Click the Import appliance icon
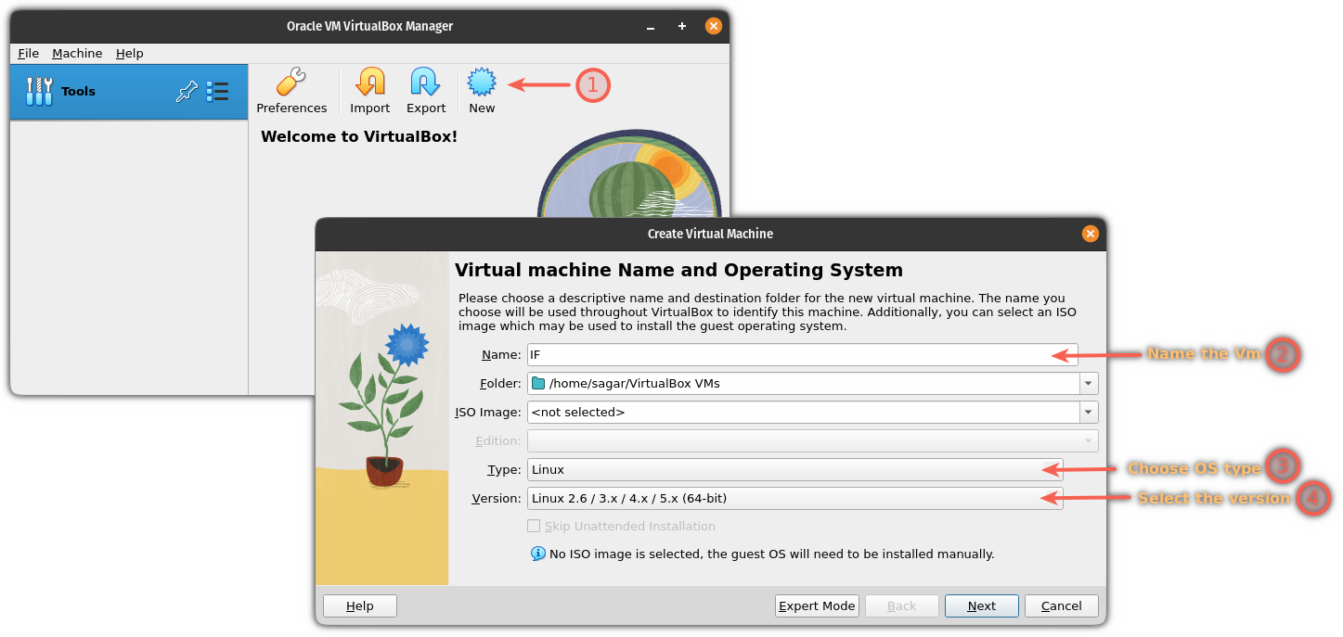 tap(369, 83)
